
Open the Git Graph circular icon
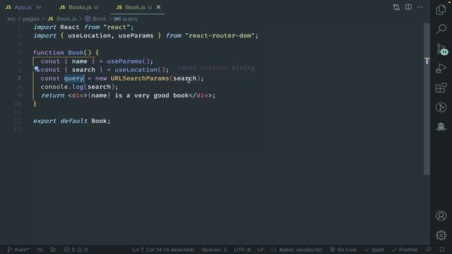(441, 107)
